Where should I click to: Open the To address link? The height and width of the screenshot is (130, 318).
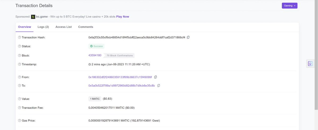click(x=121, y=86)
